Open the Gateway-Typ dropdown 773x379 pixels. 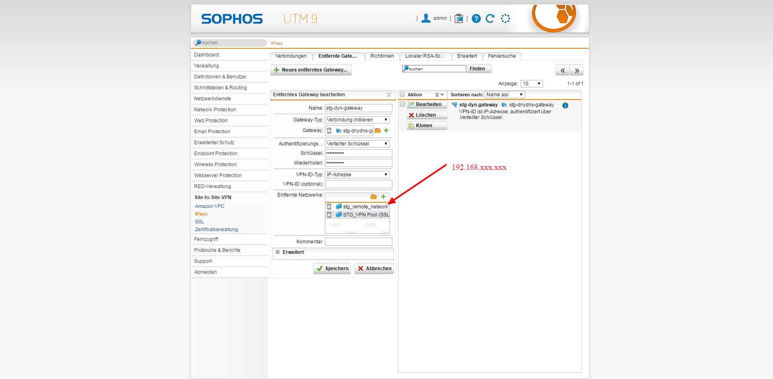tap(357, 120)
